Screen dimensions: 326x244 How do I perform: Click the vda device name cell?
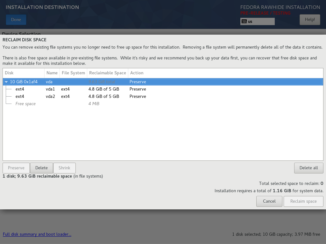[49, 82]
